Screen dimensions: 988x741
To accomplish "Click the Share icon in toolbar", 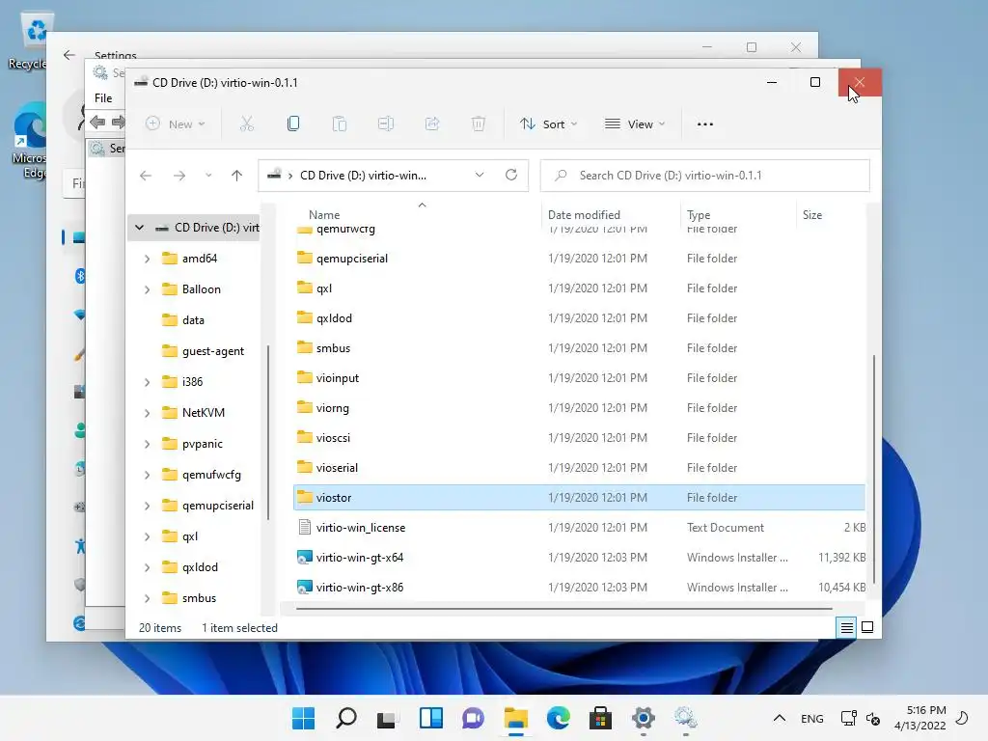I will 432,124.
